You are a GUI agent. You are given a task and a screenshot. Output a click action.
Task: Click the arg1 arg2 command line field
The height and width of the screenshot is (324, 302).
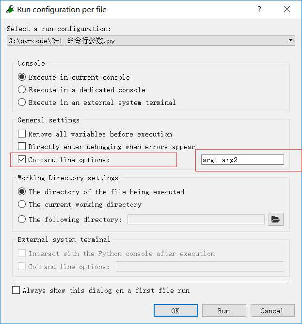242,160
